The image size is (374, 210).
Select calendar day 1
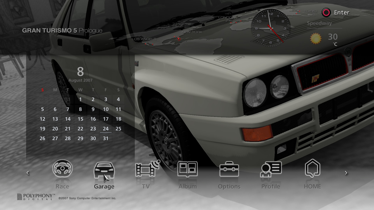(x=80, y=99)
